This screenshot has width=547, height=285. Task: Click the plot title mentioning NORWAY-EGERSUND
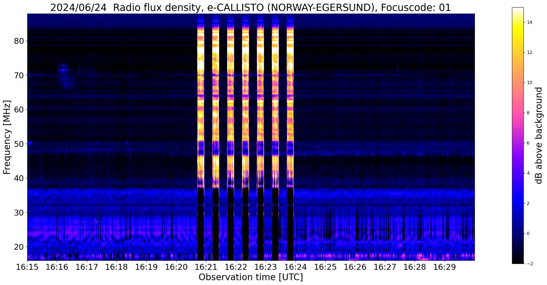click(x=251, y=8)
